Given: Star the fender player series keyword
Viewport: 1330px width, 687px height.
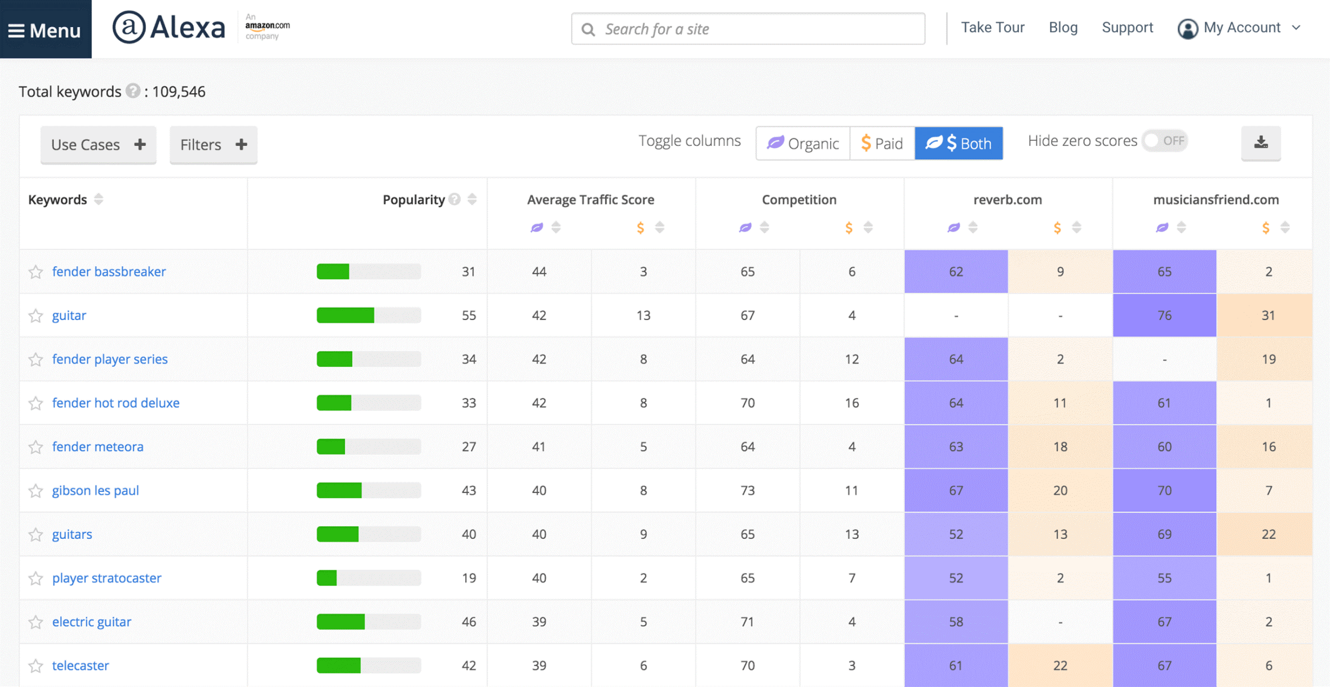Looking at the screenshot, I should [36, 359].
